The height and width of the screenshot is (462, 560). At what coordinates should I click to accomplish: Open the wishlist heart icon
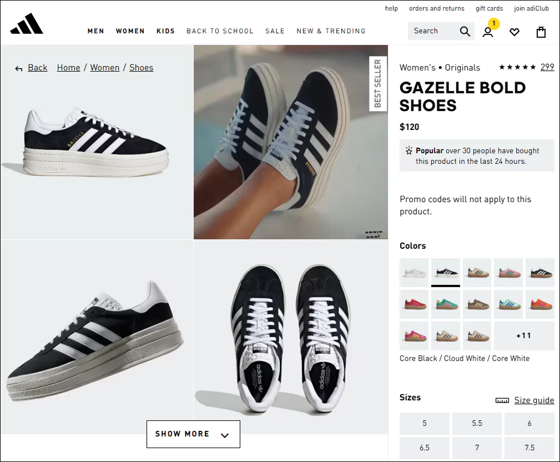pyautogui.click(x=514, y=32)
